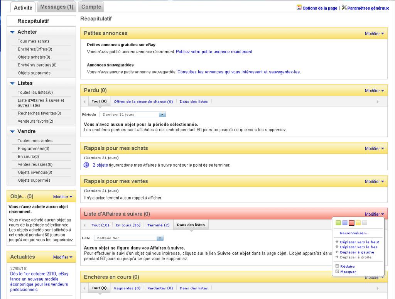This screenshot has width=395, height=299.
Task: Pick the grey color swatch
Action: click(x=365, y=223)
